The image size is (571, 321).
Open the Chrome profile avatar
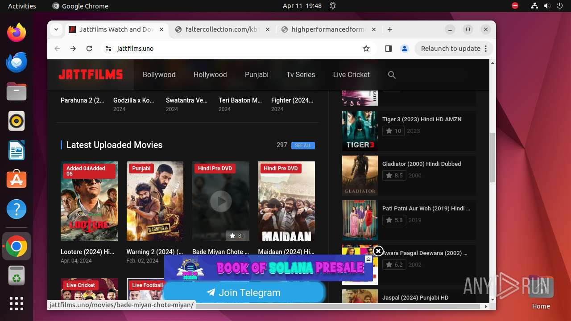(405, 49)
